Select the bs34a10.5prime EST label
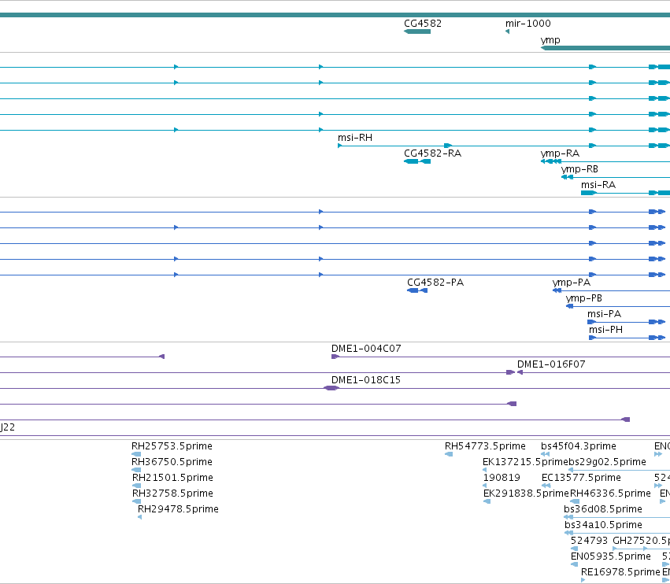This screenshot has width=670, height=584. [603, 526]
